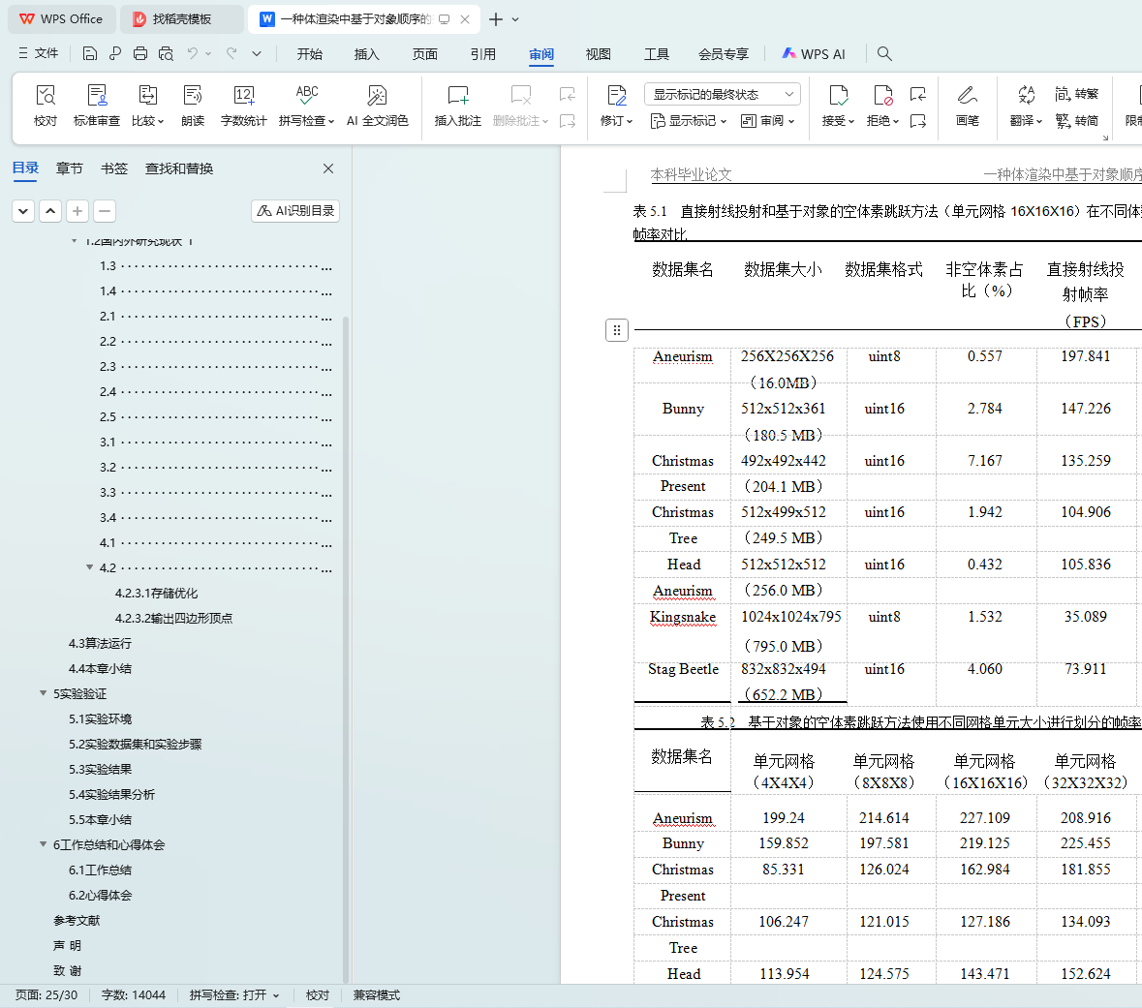Expand the quick access toolbar chevron

(x=257, y=53)
